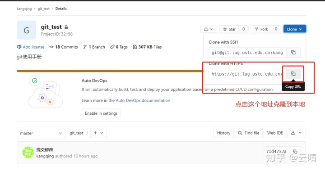Toggle the blue Clone dropdown button
Image resolution: width=325 pixels, height=171 pixels.
coord(294,29)
